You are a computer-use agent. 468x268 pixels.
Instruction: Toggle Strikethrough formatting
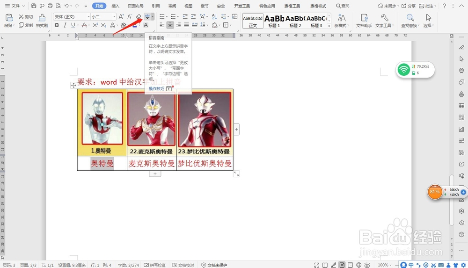(84, 25)
